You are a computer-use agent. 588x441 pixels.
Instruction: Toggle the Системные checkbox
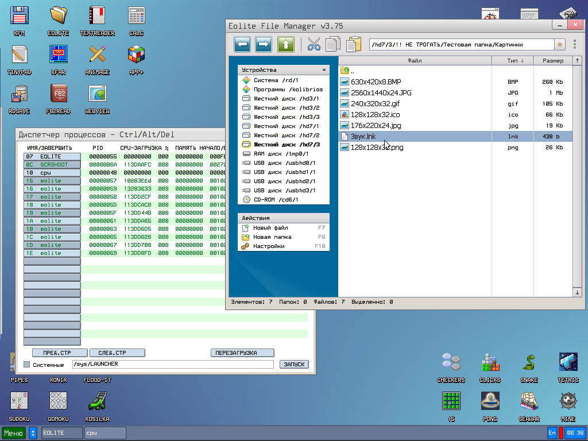pos(26,365)
